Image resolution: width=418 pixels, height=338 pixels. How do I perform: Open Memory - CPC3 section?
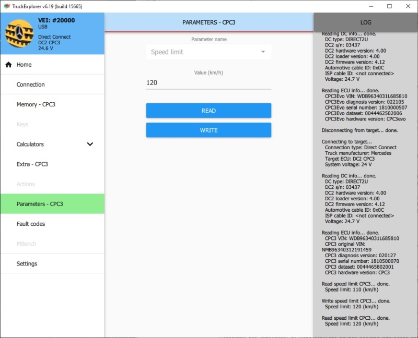click(52, 104)
